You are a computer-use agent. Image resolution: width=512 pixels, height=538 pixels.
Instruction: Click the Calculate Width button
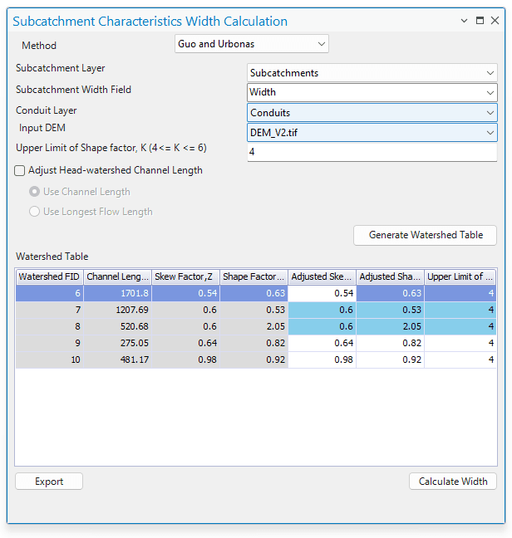[453, 481]
